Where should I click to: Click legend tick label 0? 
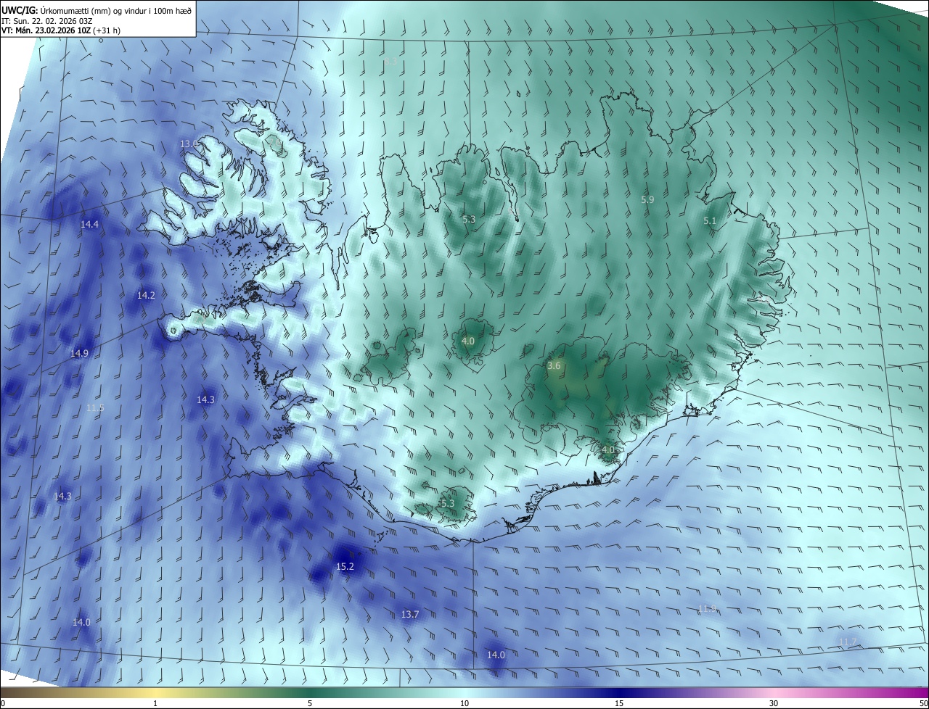point(3,703)
